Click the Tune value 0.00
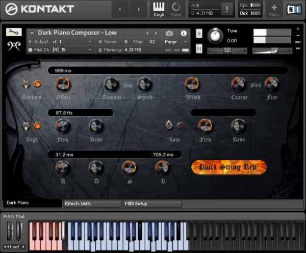 tap(232, 41)
